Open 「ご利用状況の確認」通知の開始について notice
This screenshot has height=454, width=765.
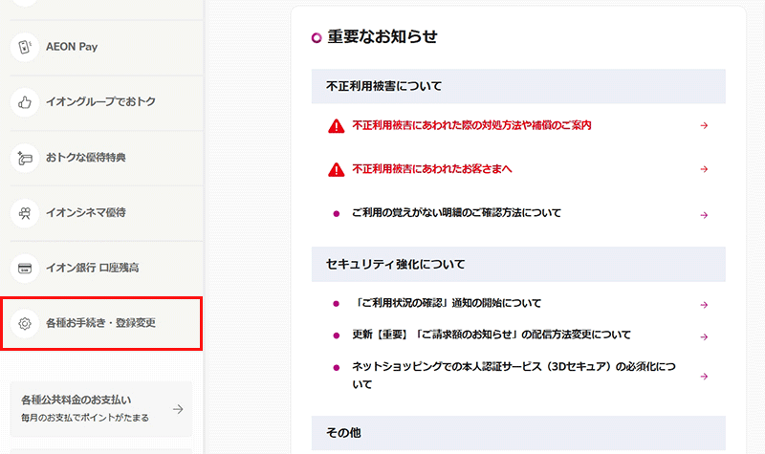click(446, 304)
